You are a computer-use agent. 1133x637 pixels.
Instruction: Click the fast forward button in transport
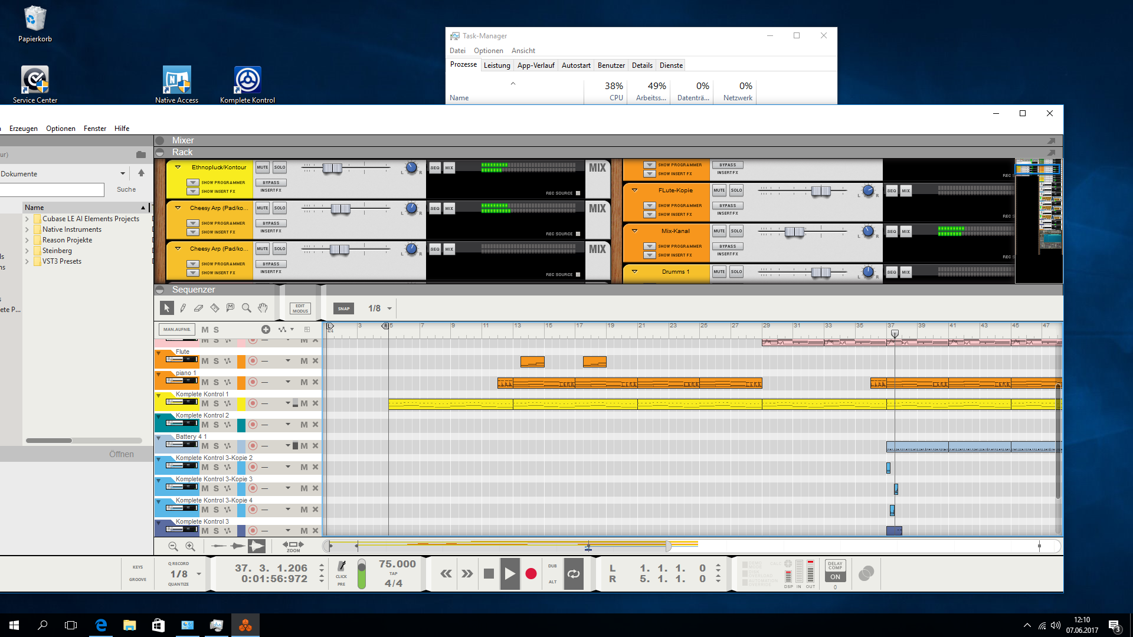coord(467,573)
